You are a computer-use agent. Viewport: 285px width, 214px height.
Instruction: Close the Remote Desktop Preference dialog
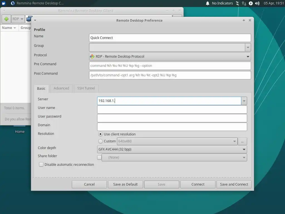250,20
